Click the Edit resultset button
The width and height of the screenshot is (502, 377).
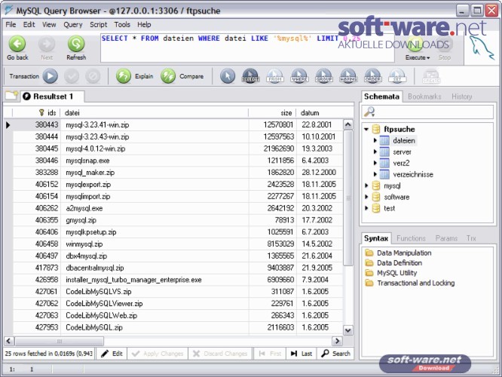click(112, 354)
